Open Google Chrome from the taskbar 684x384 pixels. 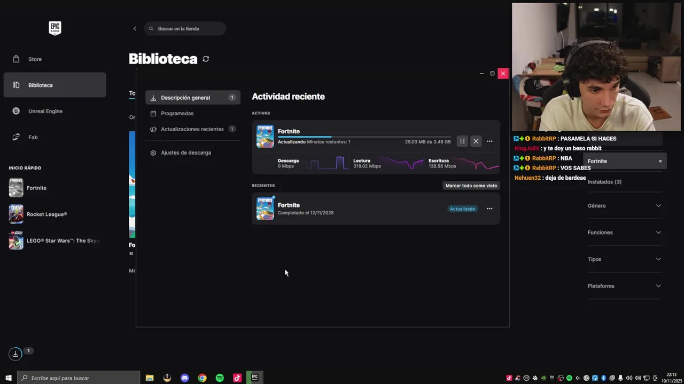point(202,378)
